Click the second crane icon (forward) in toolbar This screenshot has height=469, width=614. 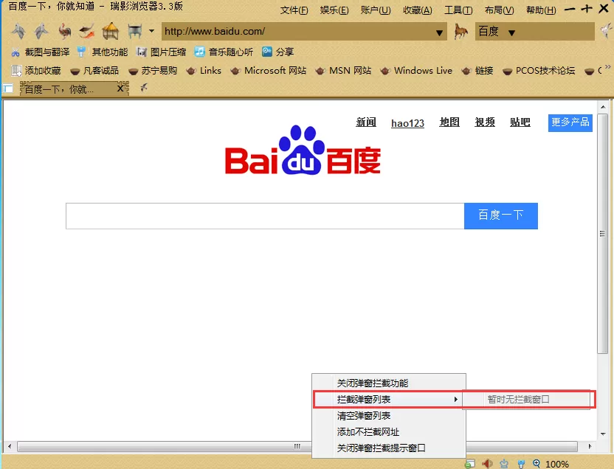click(41, 31)
